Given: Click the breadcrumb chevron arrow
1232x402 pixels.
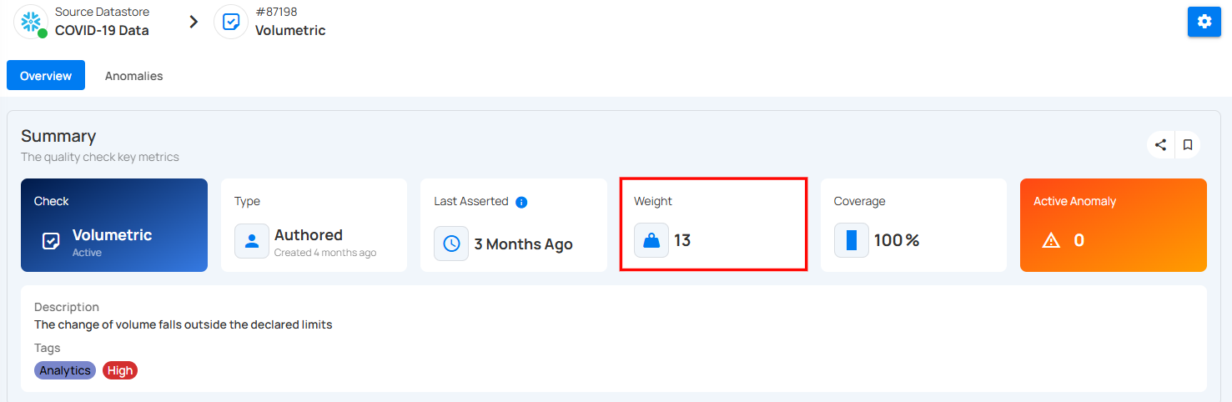Looking at the screenshot, I should [x=194, y=22].
